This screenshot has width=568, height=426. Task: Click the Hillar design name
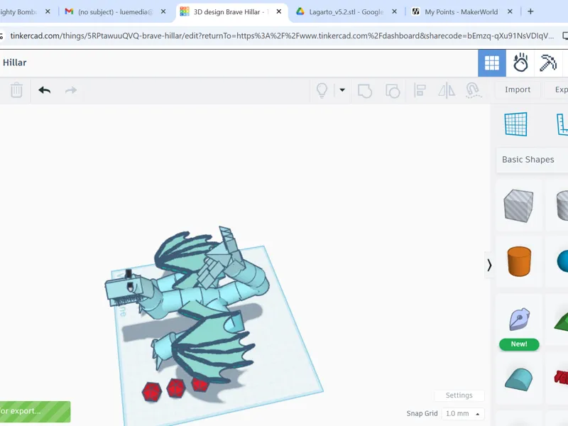(14, 62)
